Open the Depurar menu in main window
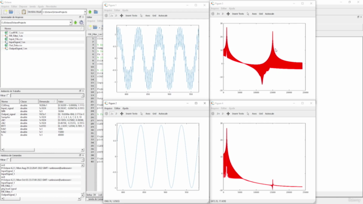Image resolution: width=363 pixels, height=204 pixels. click(23, 6)
